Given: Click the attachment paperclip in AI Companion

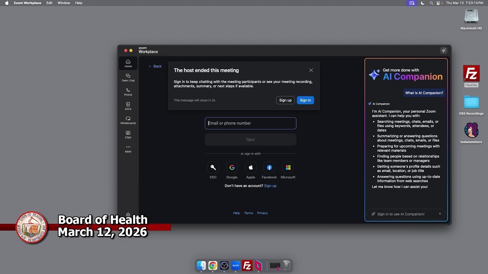Looking at the screenshot, I should tap(373, 214).
